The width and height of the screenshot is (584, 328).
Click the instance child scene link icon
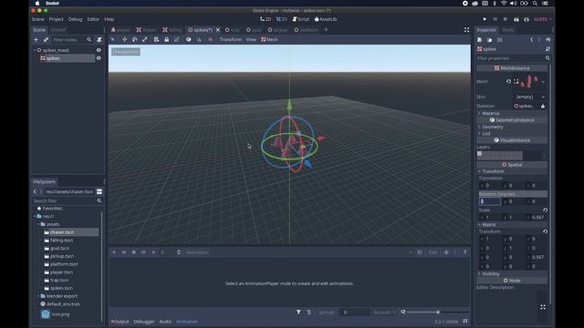[x=46, y=40]
